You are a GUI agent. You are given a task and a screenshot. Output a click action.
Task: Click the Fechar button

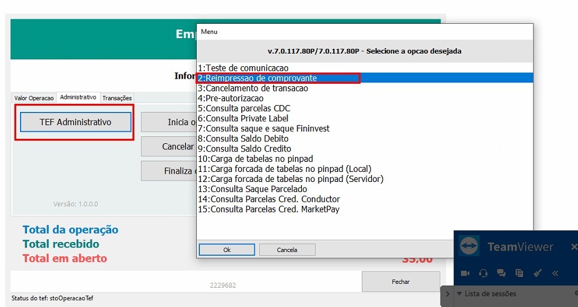[401, 281]
